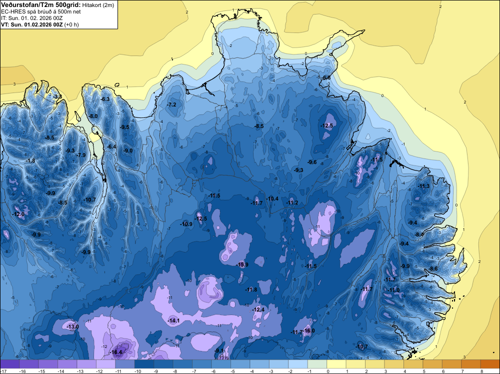Viewport: 500px width, 374px height.
Task: Pick the legend swatch between 7 and 8
Action: pyautogui.click(x=471, y=364)
